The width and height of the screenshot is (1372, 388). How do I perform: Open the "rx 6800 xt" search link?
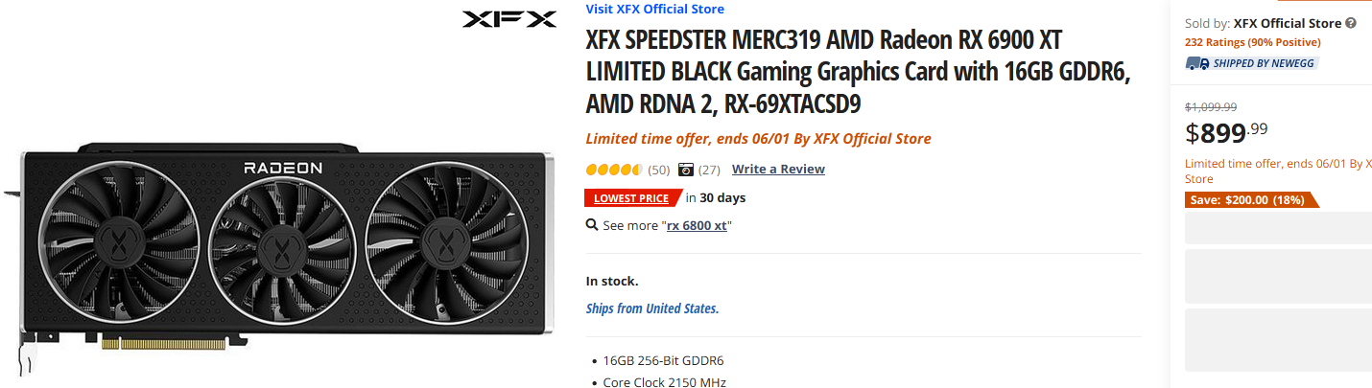coord(698,226)
